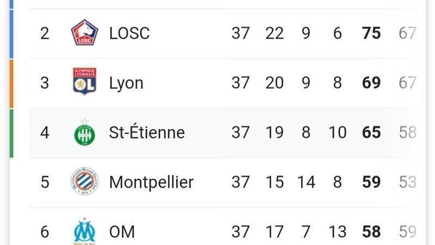Open the Lyon team name link
435x245 pixels.
click(x=126, y=83)
